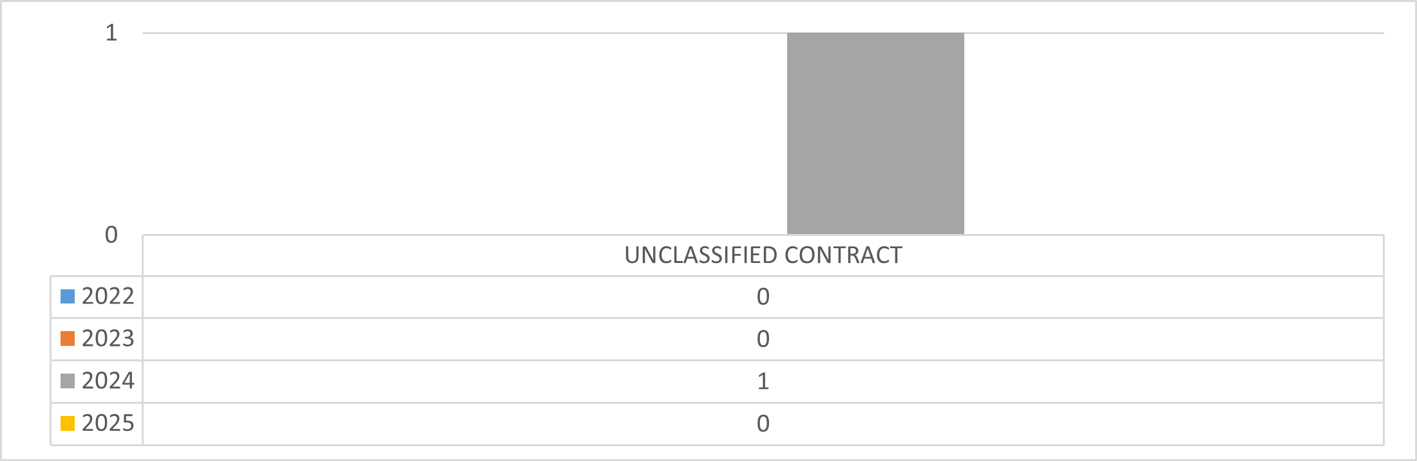Click the 2022 row value 0
The width and height of the screenshot is (1417, 461).
pos(763,297)
